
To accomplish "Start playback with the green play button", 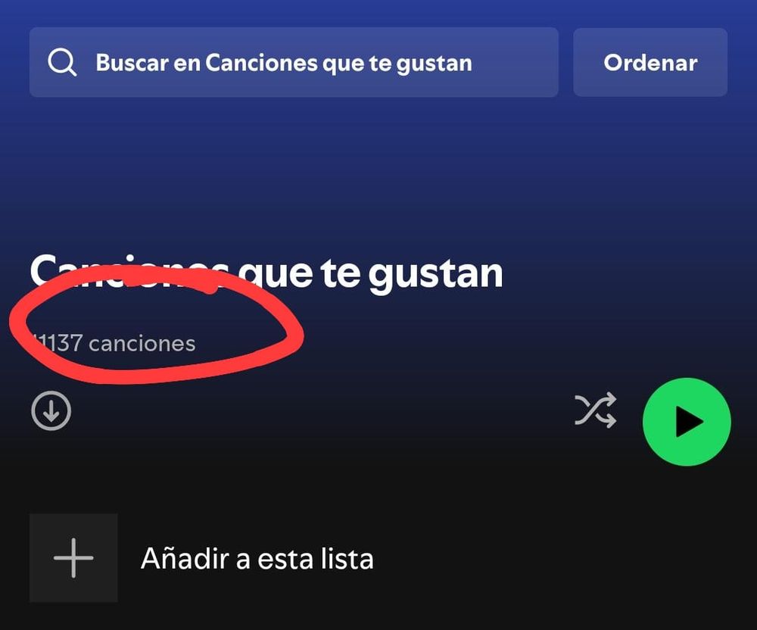I will point(687,422).
